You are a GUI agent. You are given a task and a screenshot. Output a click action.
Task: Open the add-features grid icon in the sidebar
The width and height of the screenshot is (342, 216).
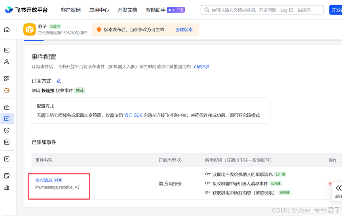pyautogui.click(x=7, y=79)
